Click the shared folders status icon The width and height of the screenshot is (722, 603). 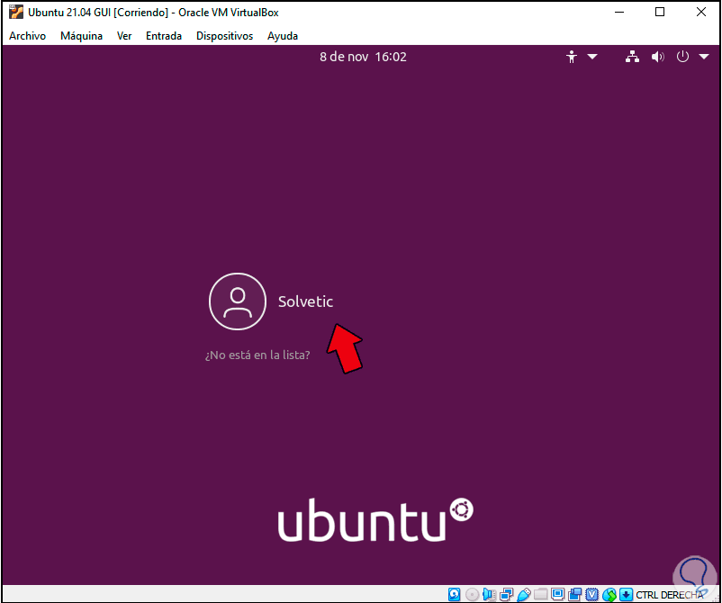pos(541,595)
